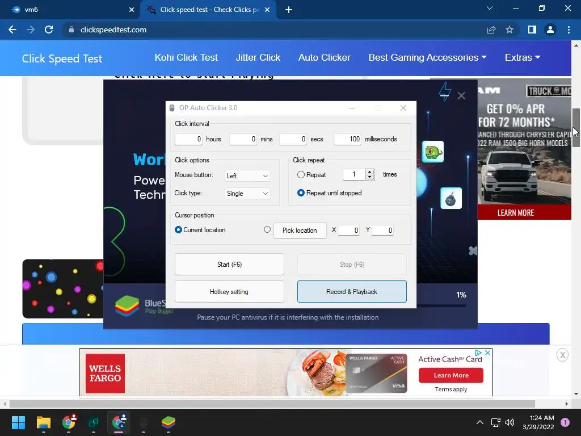Image resolution: width=581 pixels, height=436 pixels.
Task: Click the Y coordinate field
Action: pos(383,230)
